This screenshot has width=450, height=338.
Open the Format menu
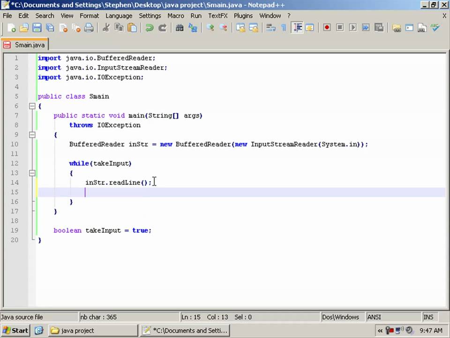click(x=89, y=15)
